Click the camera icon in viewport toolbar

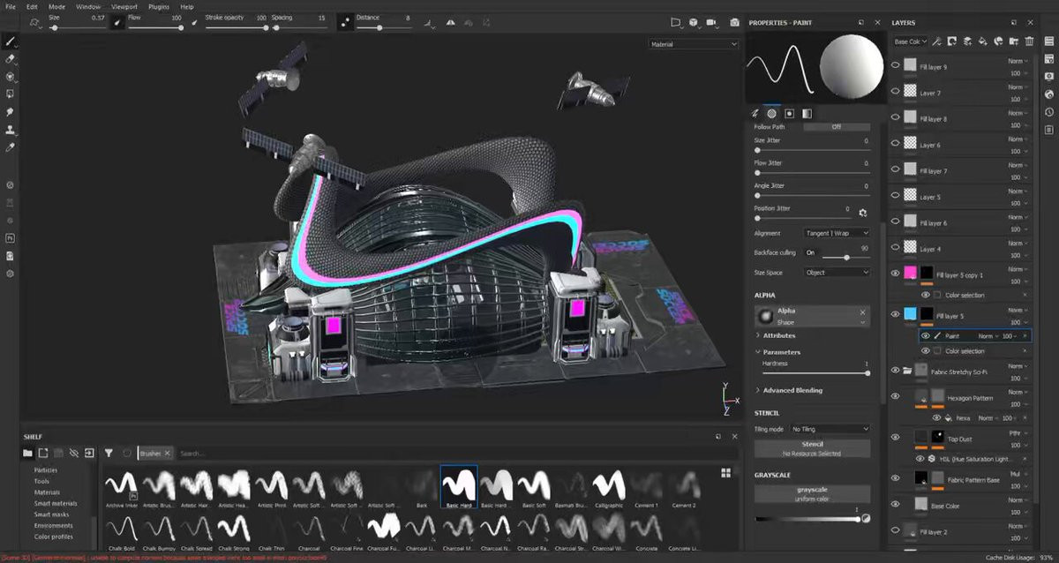pos(734,23)
